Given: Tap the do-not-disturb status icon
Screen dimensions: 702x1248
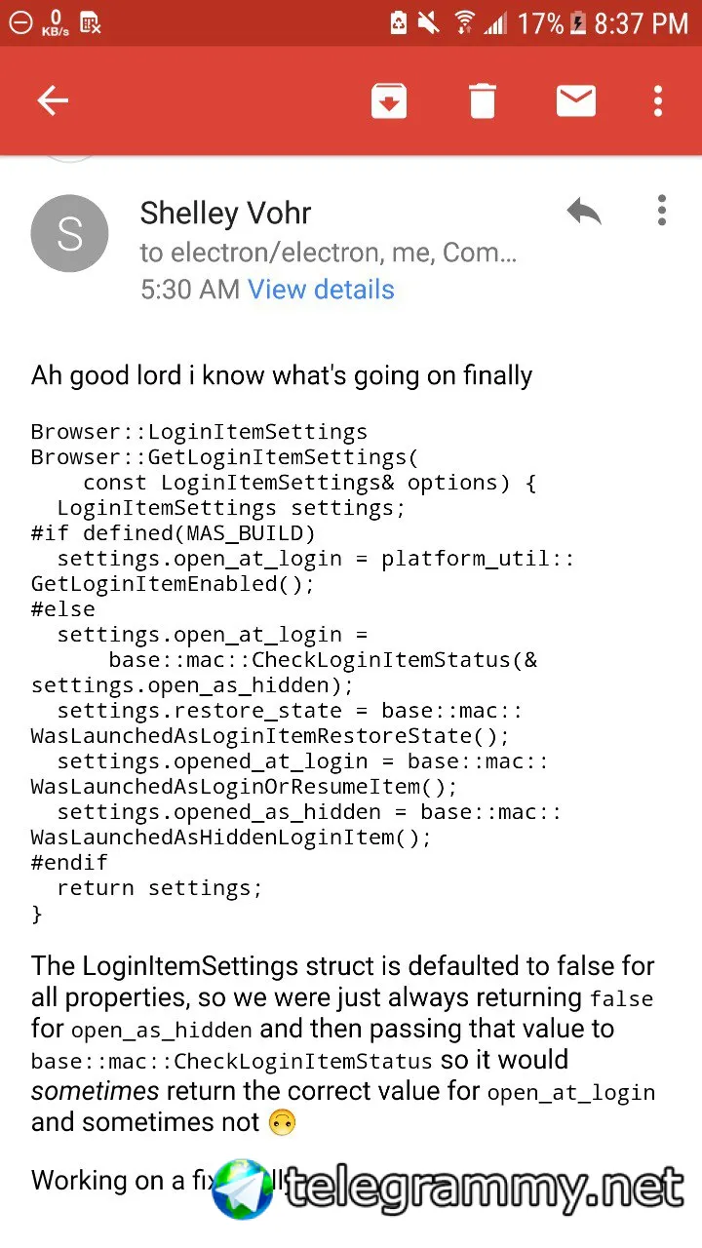Looking at the screenshot, I should pyautogui.click(x=19, y=22).
